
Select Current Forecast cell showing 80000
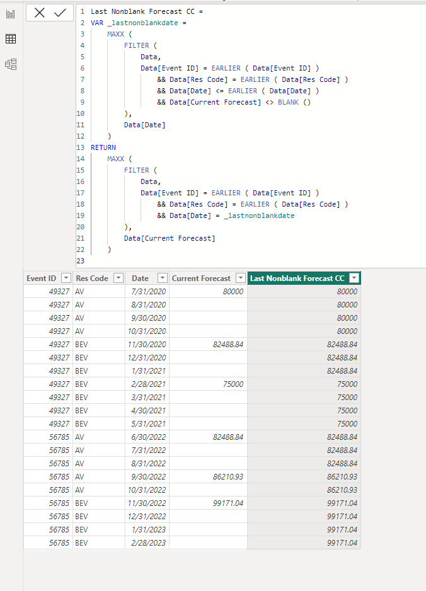click(x=208, y=291)
